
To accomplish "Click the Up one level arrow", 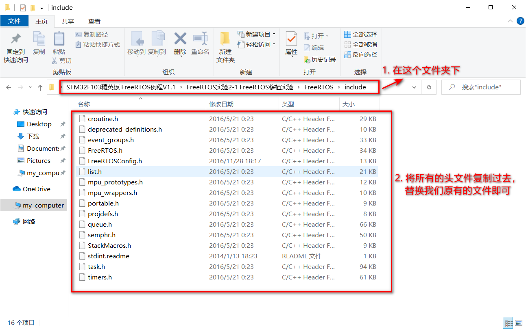I will [x=40, y=87].
